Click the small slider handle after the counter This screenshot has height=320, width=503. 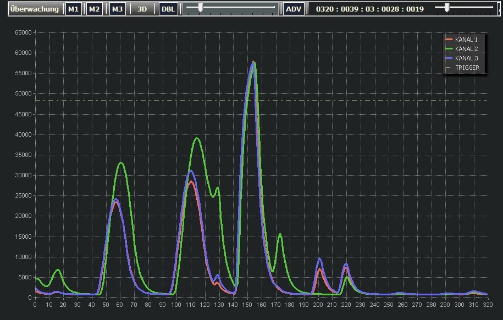[446, 8]
